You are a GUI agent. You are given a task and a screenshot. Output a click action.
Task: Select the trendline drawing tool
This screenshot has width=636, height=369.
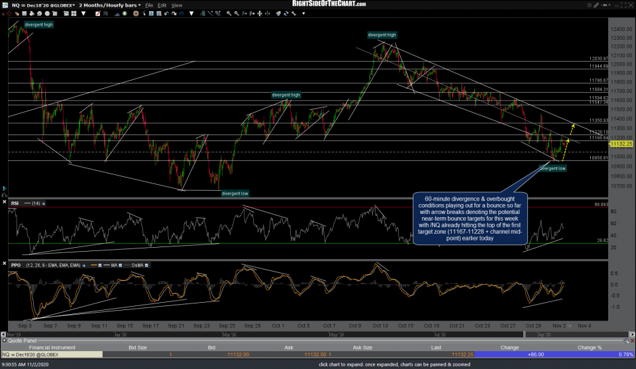[210, 13]
